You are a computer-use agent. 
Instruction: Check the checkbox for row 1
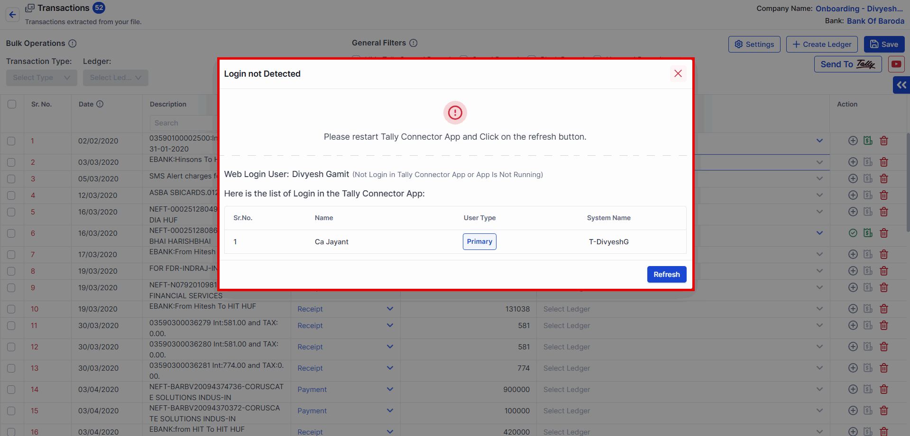pyautogui.click(x=11, y=141)
